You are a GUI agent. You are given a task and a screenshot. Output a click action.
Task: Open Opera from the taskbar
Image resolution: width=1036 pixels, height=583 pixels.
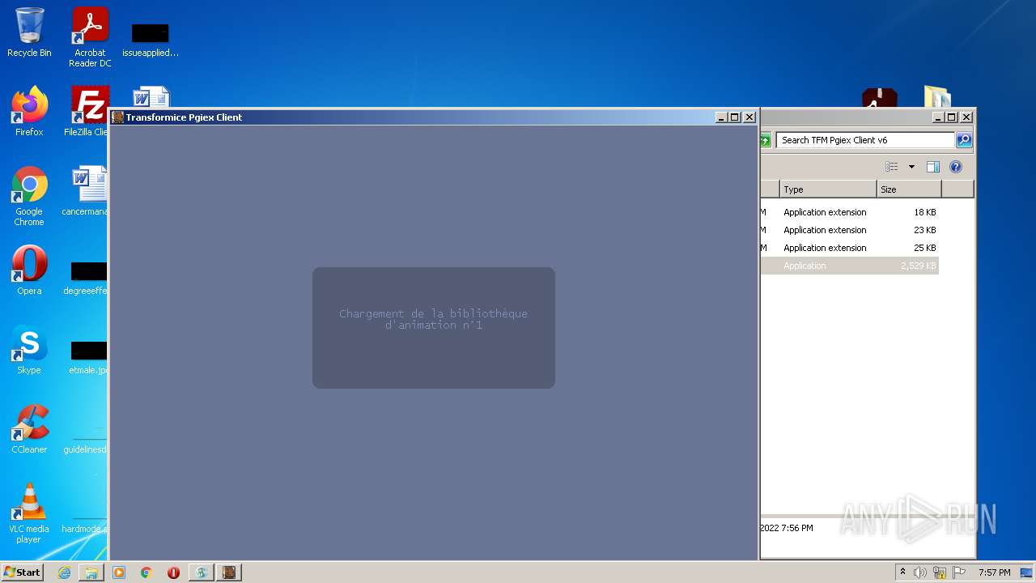(x=173, y=572)
